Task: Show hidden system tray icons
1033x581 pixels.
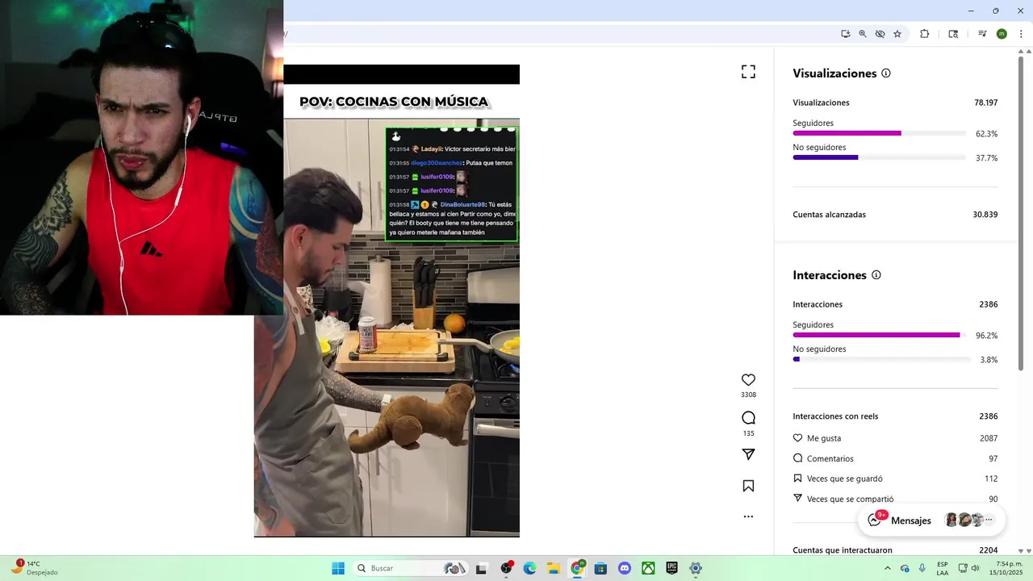Action: [888, 568]
